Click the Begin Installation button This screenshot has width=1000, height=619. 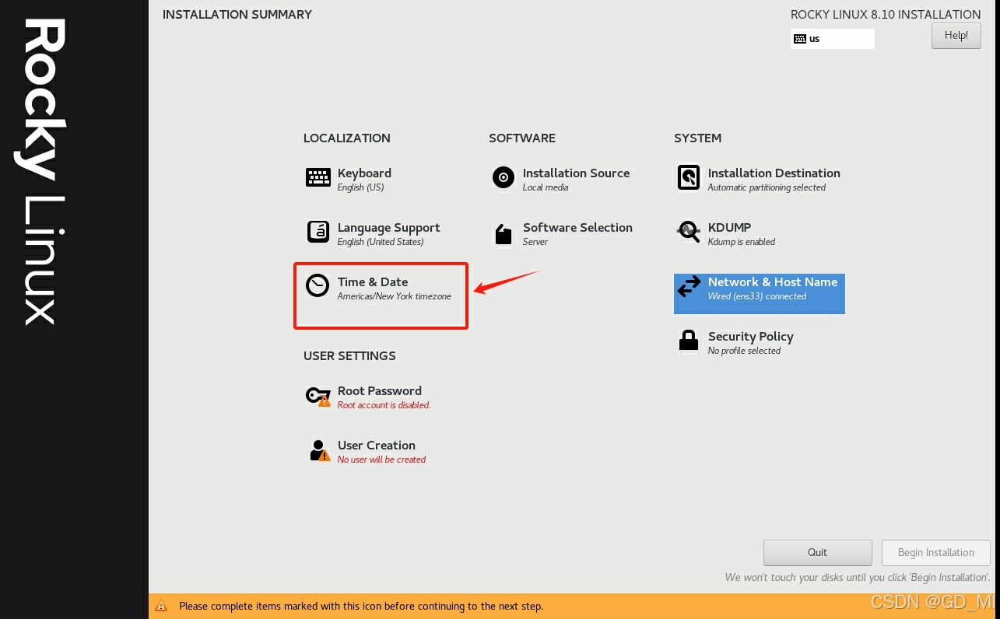pos(935,553)
